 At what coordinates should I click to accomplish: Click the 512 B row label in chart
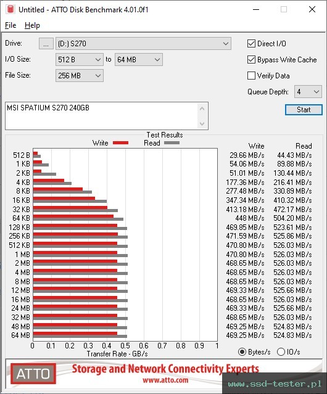pyautogui.click(x=22, y=155)
